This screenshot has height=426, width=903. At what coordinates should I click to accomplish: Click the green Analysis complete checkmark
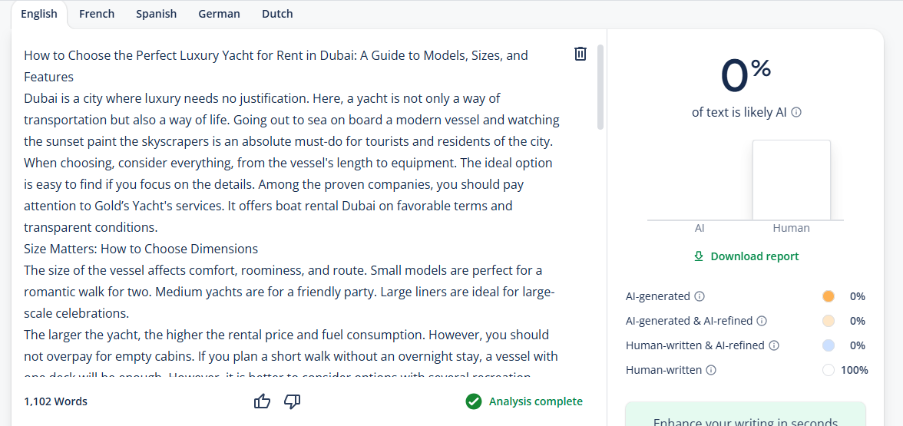coord(473,401)
